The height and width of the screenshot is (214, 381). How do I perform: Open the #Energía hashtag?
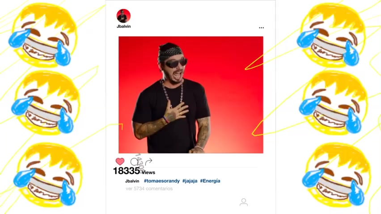coord(210,181)
